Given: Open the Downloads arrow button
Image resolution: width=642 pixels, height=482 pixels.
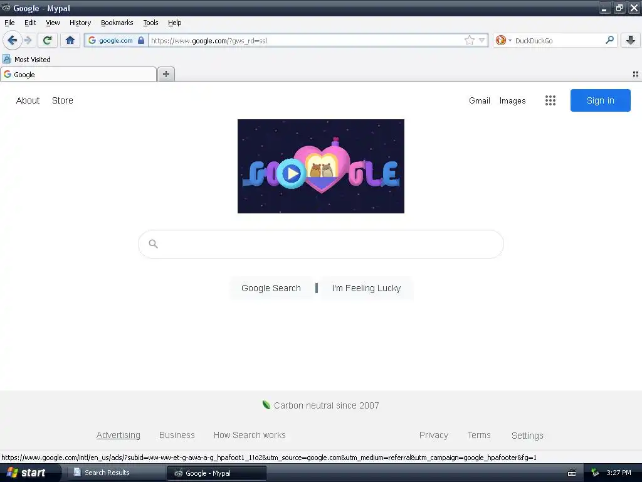Looking at the screenshot, I should click(x=631, y=40).
